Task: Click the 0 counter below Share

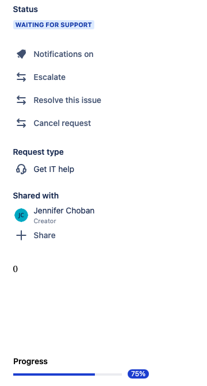Action: click(16, 269)
